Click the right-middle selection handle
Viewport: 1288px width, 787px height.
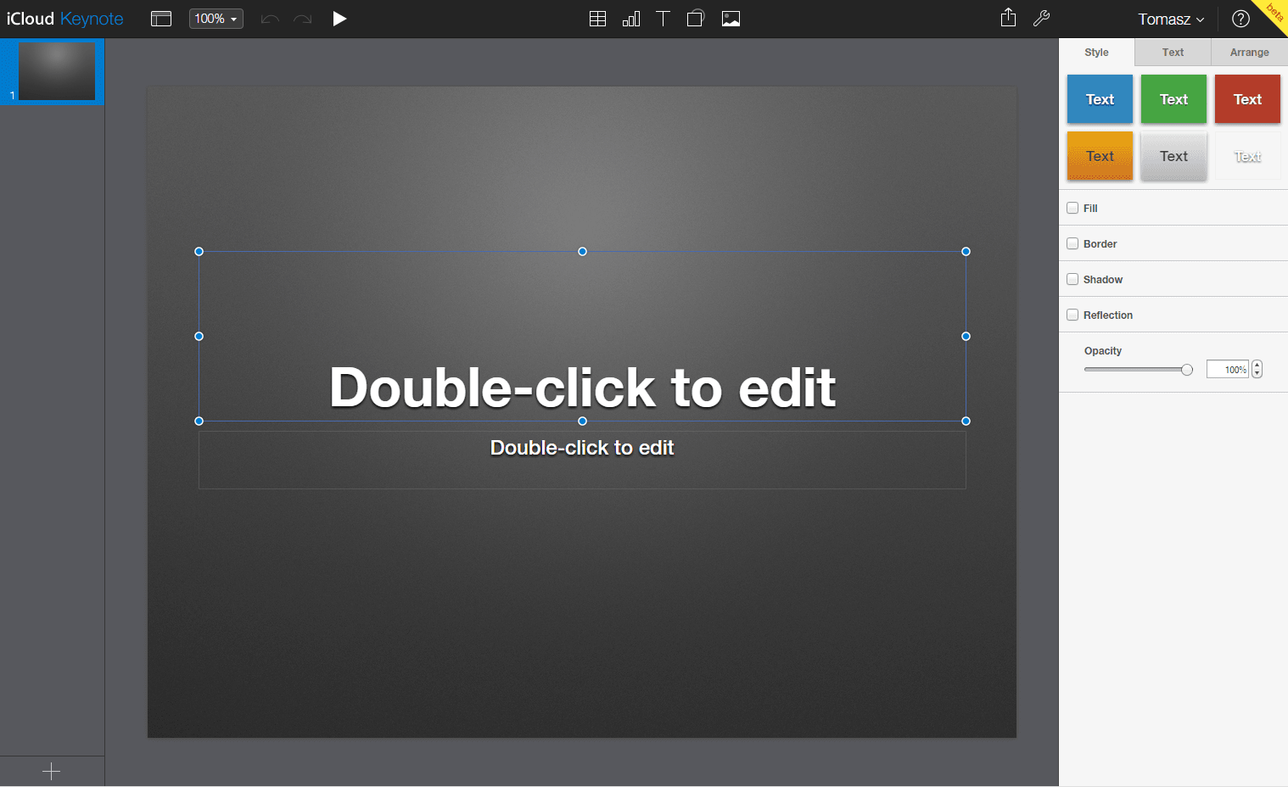coord(966,337)
